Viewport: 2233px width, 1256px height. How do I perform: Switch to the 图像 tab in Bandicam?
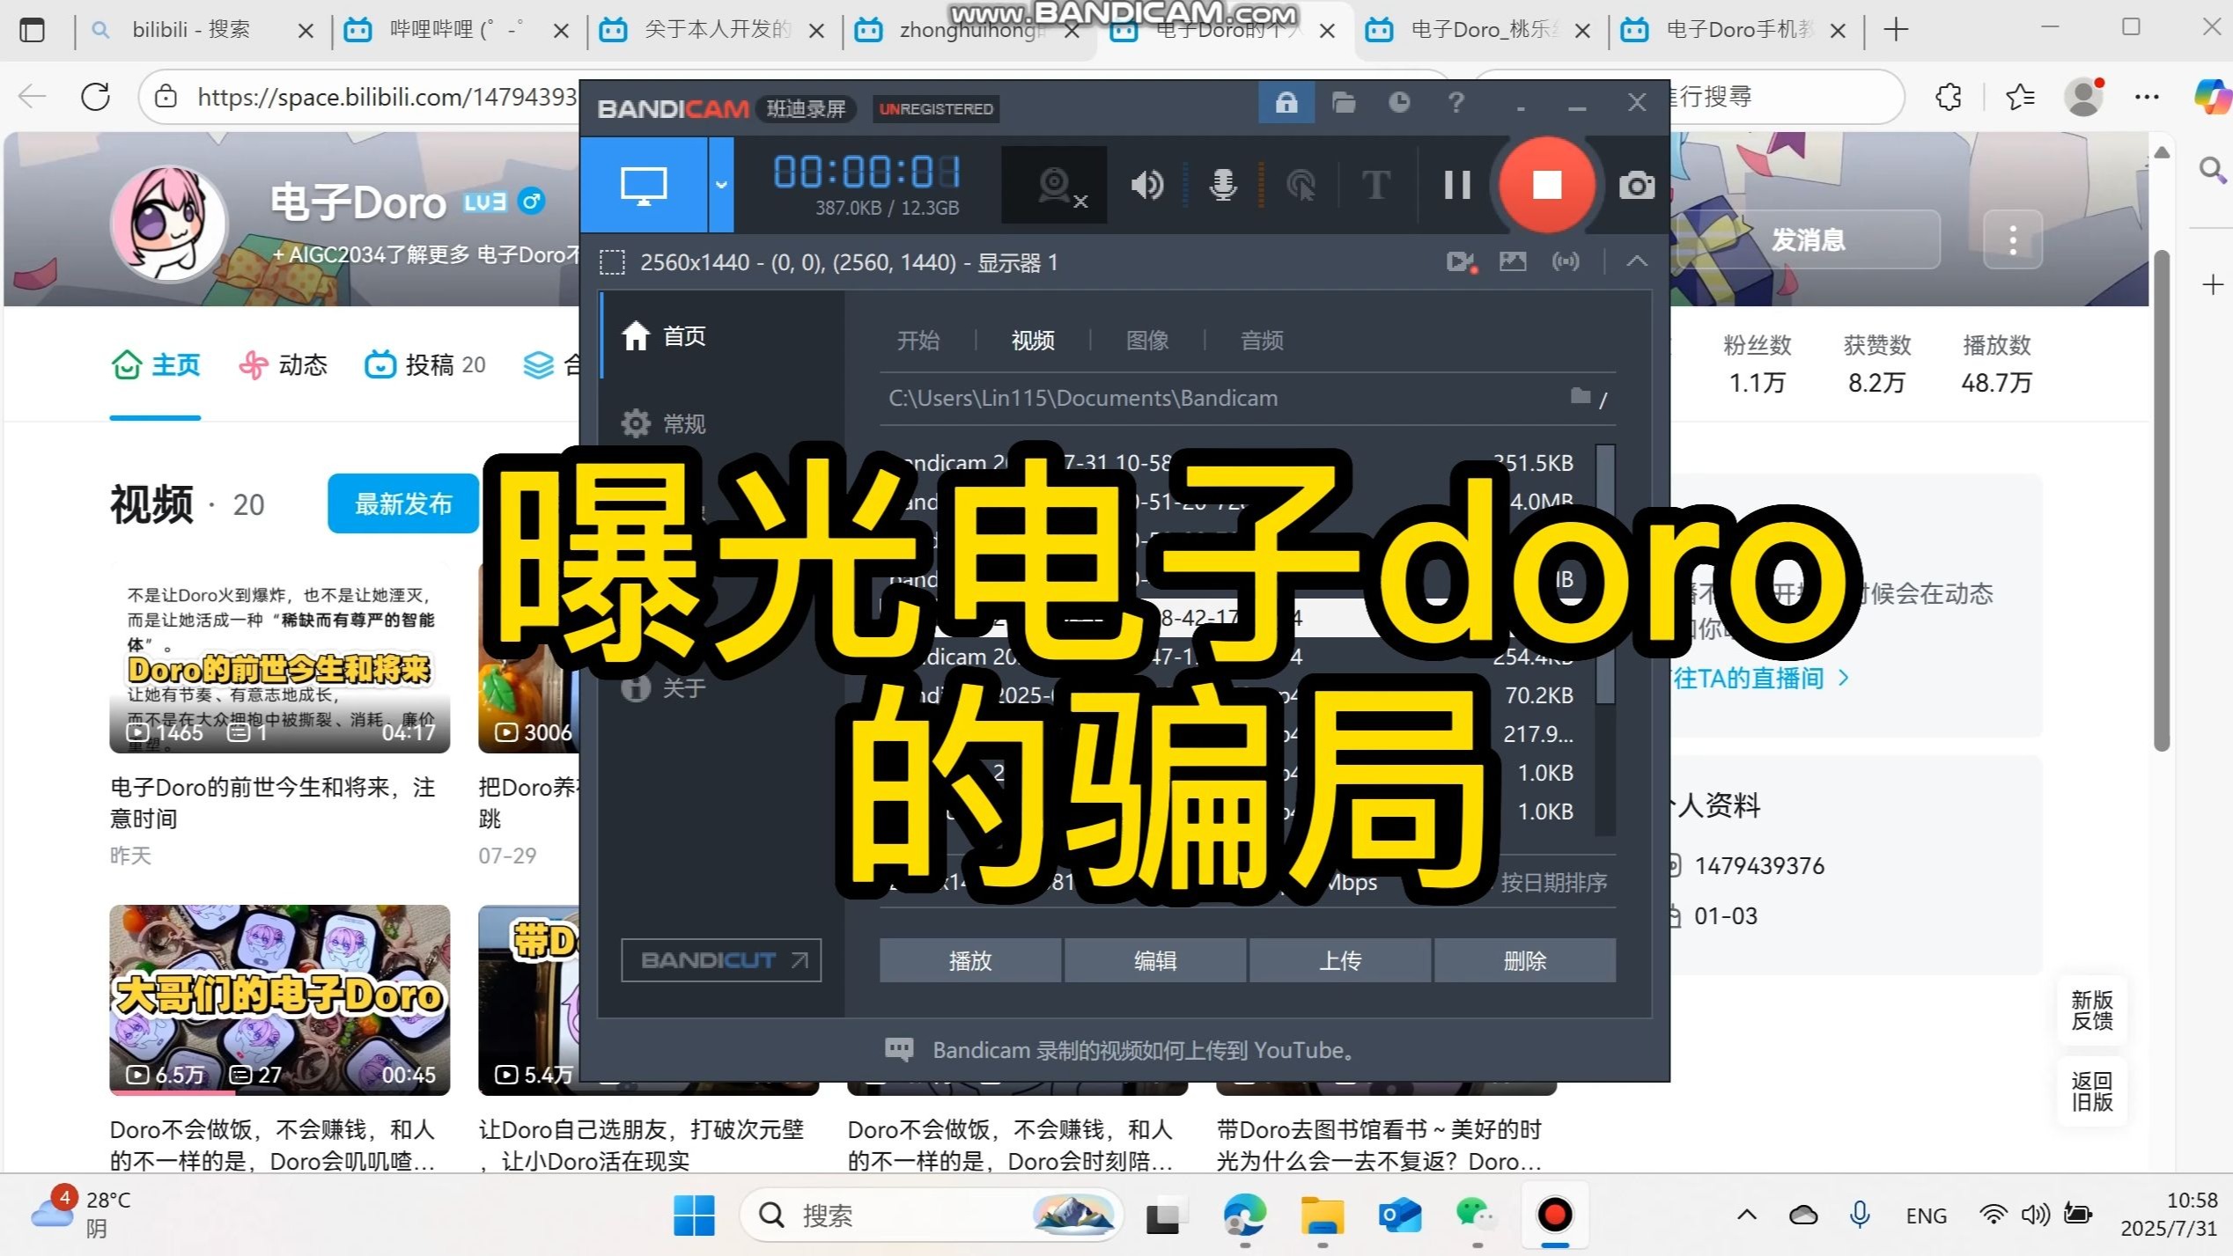point(1147,341)
